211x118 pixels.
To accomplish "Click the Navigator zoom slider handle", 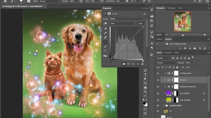I will 183,35.
